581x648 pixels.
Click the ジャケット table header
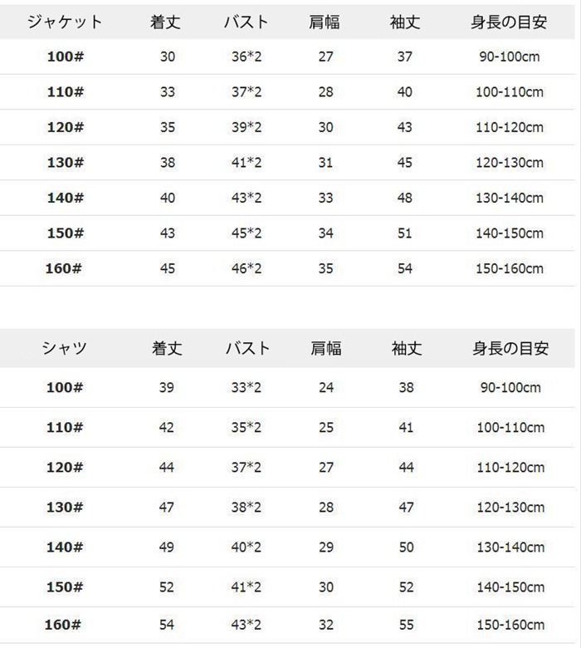point(65,22)
